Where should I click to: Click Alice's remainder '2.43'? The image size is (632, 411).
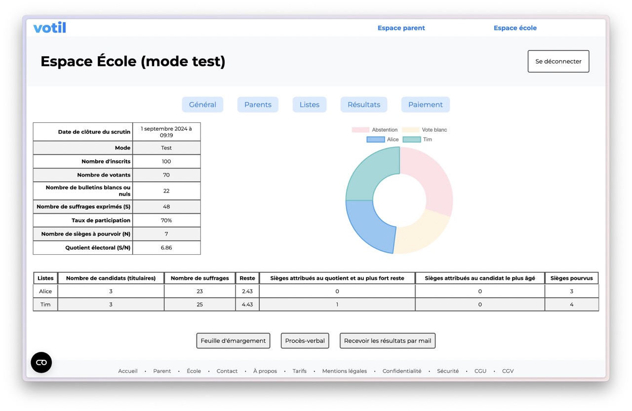coord(247,291)
